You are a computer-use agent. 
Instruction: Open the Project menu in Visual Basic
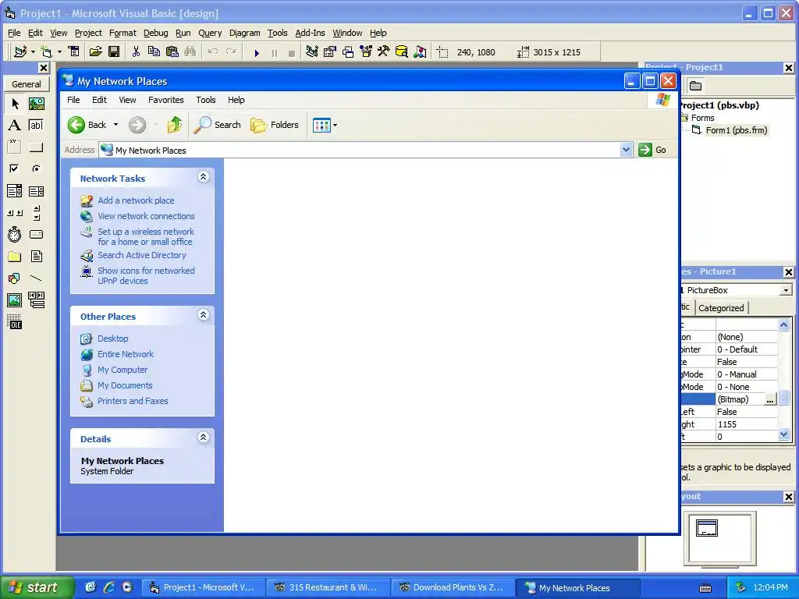pyautogui.click(x=88, y=33)
